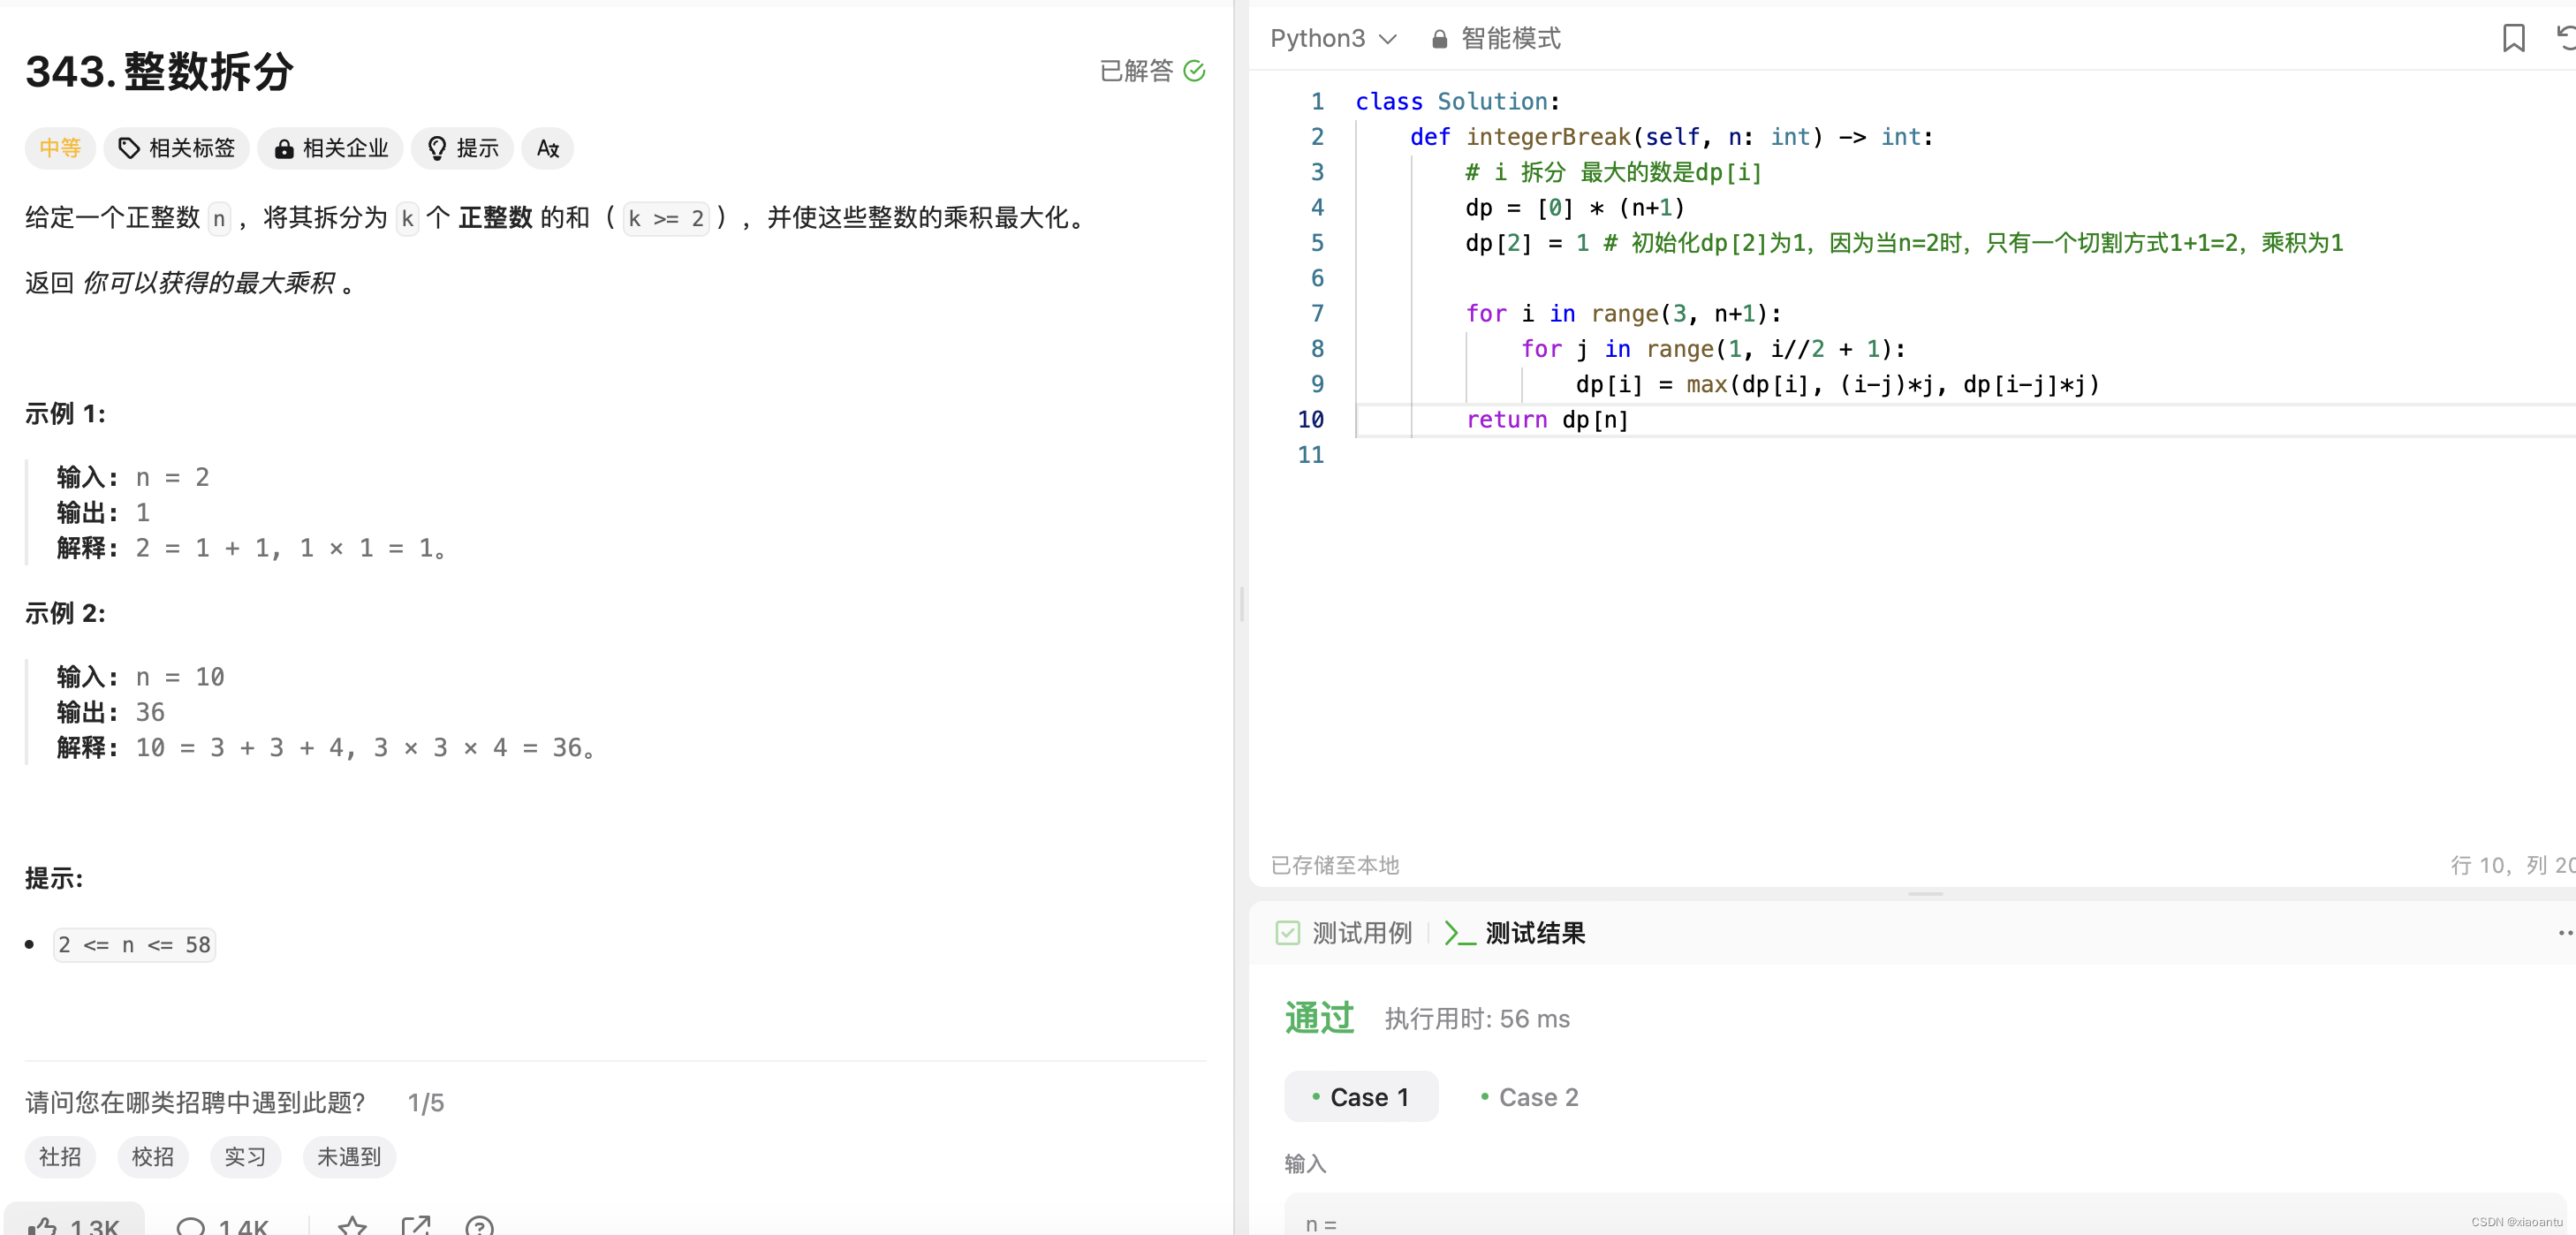This screenshot has width=2576, height=1235.
Task: Click the 'class Solution:' code line
Action: [1457, 102]
